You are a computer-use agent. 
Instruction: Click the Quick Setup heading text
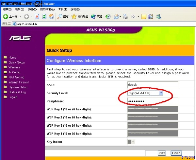tap(59, 50)
